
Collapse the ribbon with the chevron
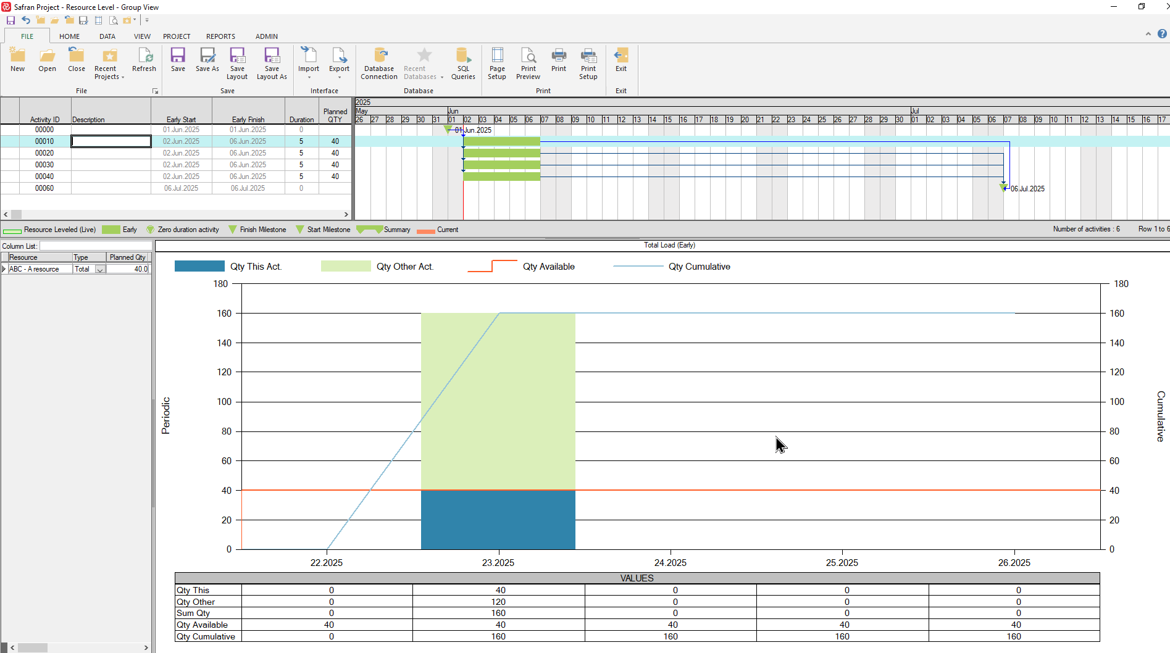point(1148,34)
